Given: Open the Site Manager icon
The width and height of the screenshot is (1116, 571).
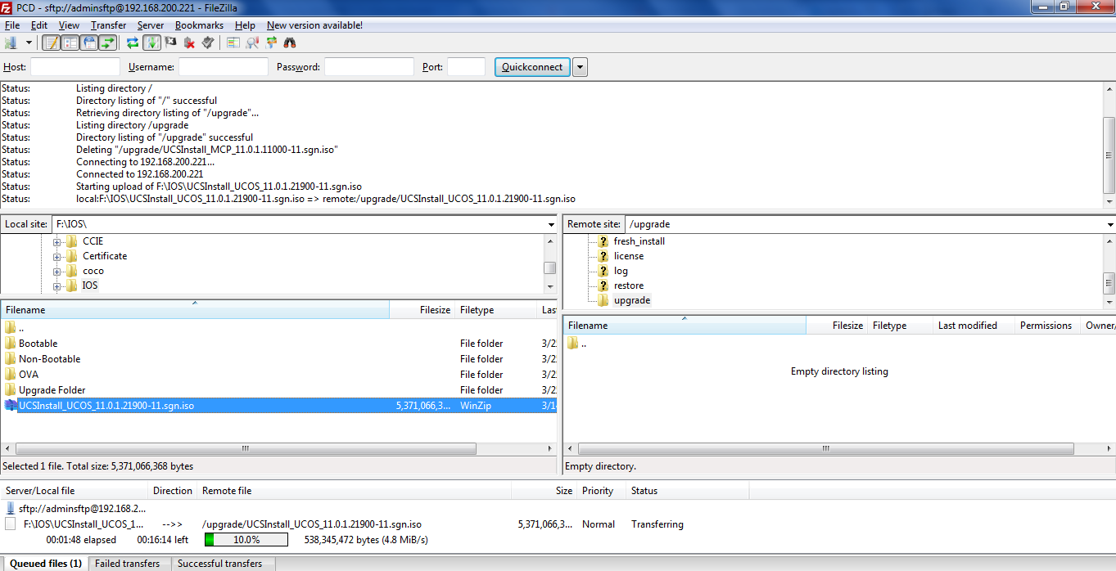Looking at the screenshot, I should pyautogui.click(x=11, y=43).
